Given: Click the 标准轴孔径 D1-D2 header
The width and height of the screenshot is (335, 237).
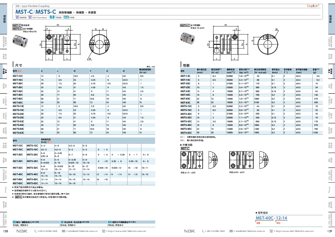Looking at the screenshot, I should (x=46, y=141).
